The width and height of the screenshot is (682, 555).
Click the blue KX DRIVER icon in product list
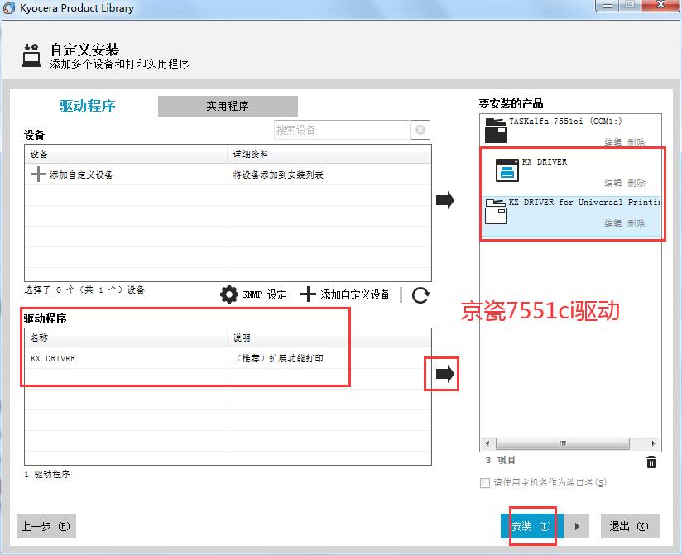point(506,170)
